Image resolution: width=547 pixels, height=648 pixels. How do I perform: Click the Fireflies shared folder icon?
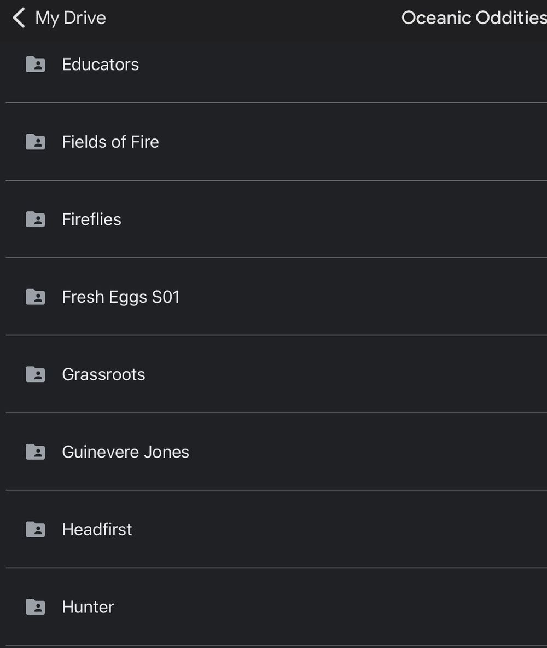36,219
